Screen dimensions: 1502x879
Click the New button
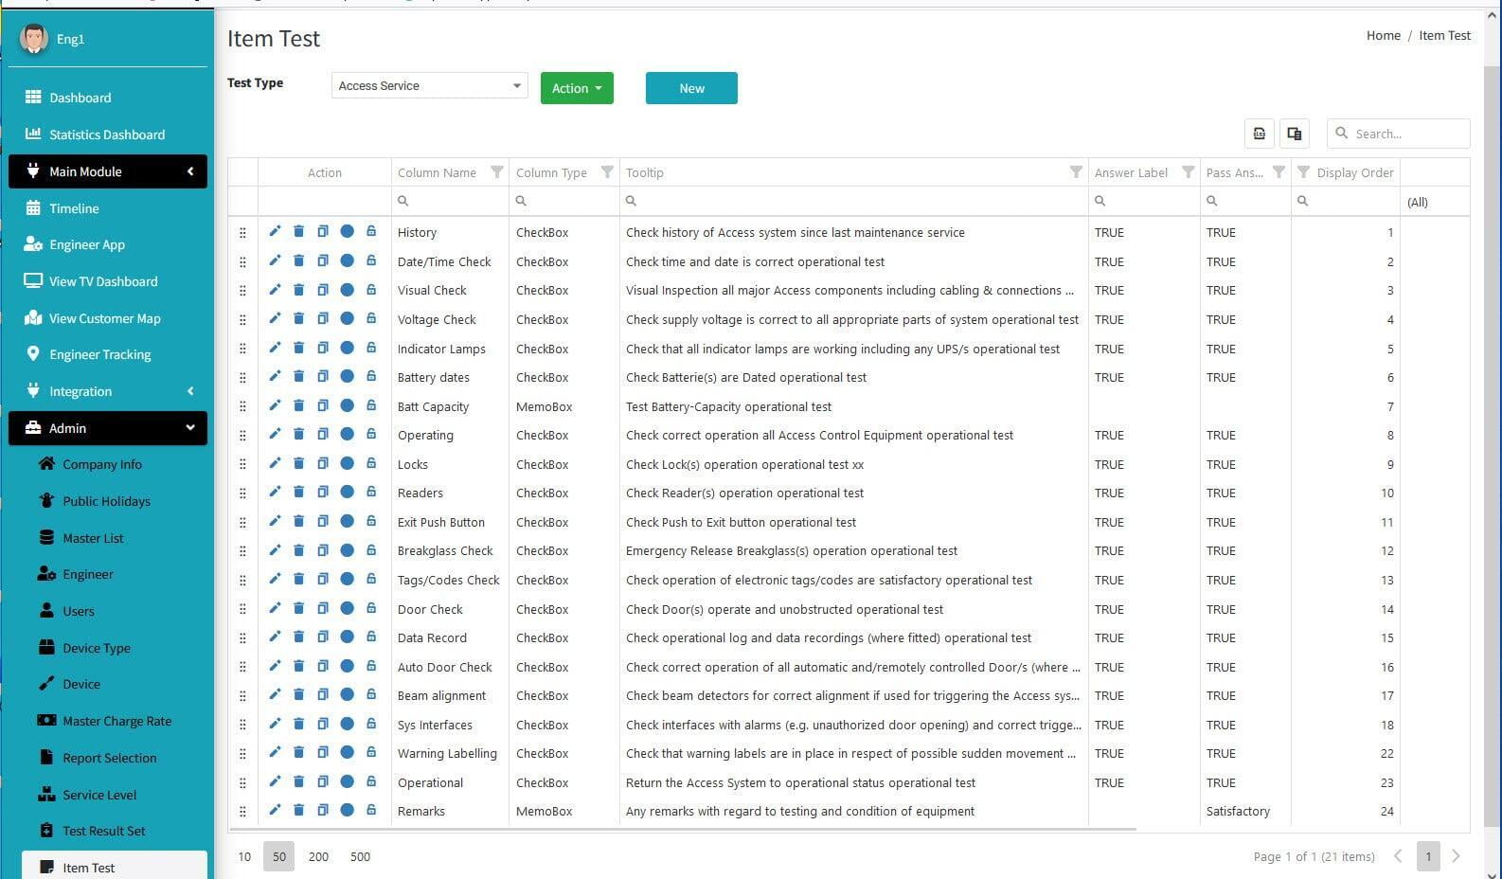tap(691, 88)
